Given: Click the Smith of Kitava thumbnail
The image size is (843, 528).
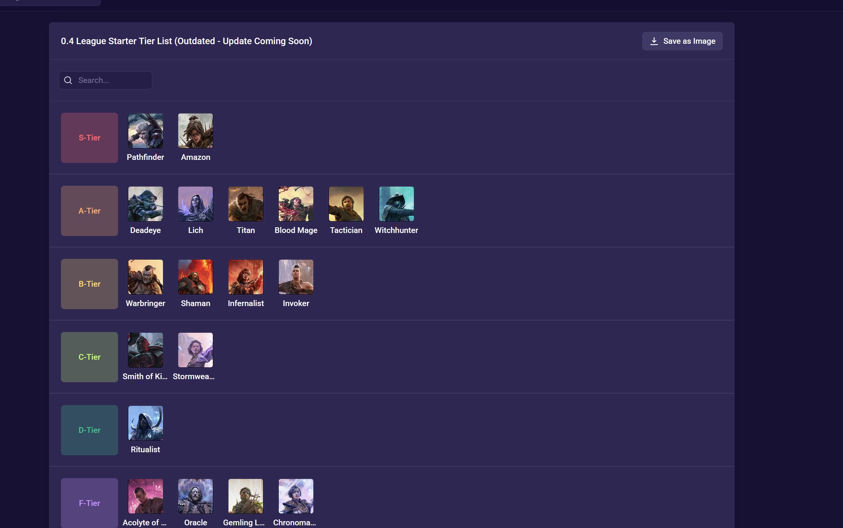Looking at the screenshot, I should click(145, 350).
